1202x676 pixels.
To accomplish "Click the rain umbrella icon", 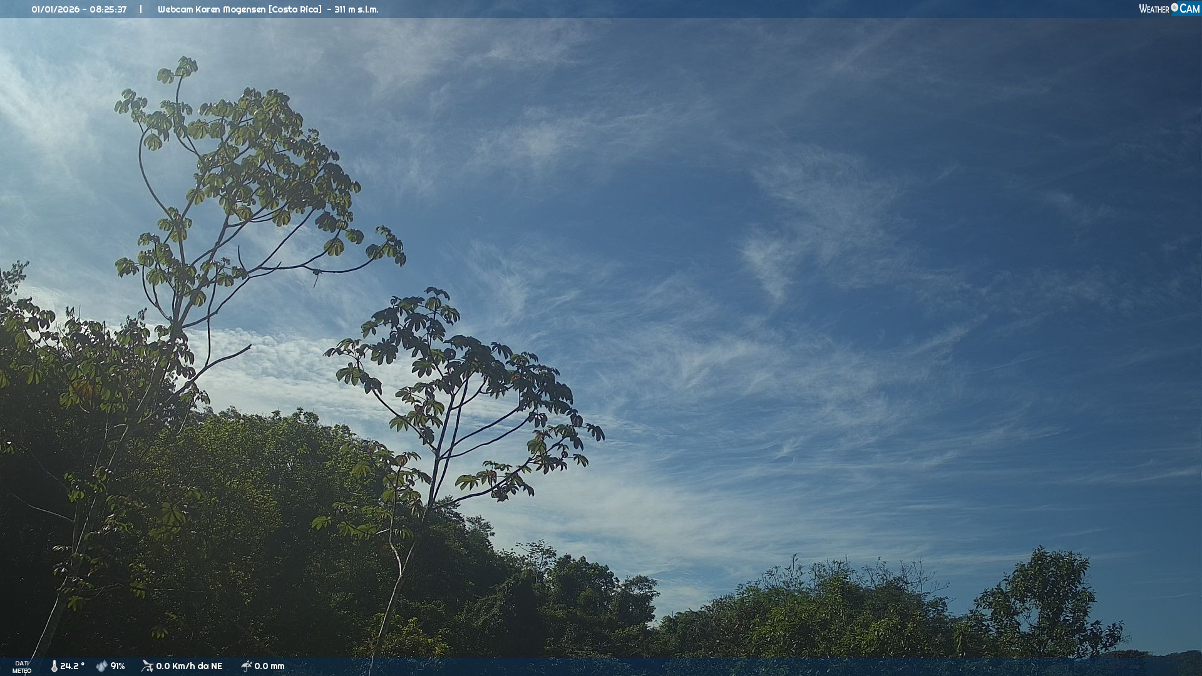I will pyautogui.click(x=246, y=666).
